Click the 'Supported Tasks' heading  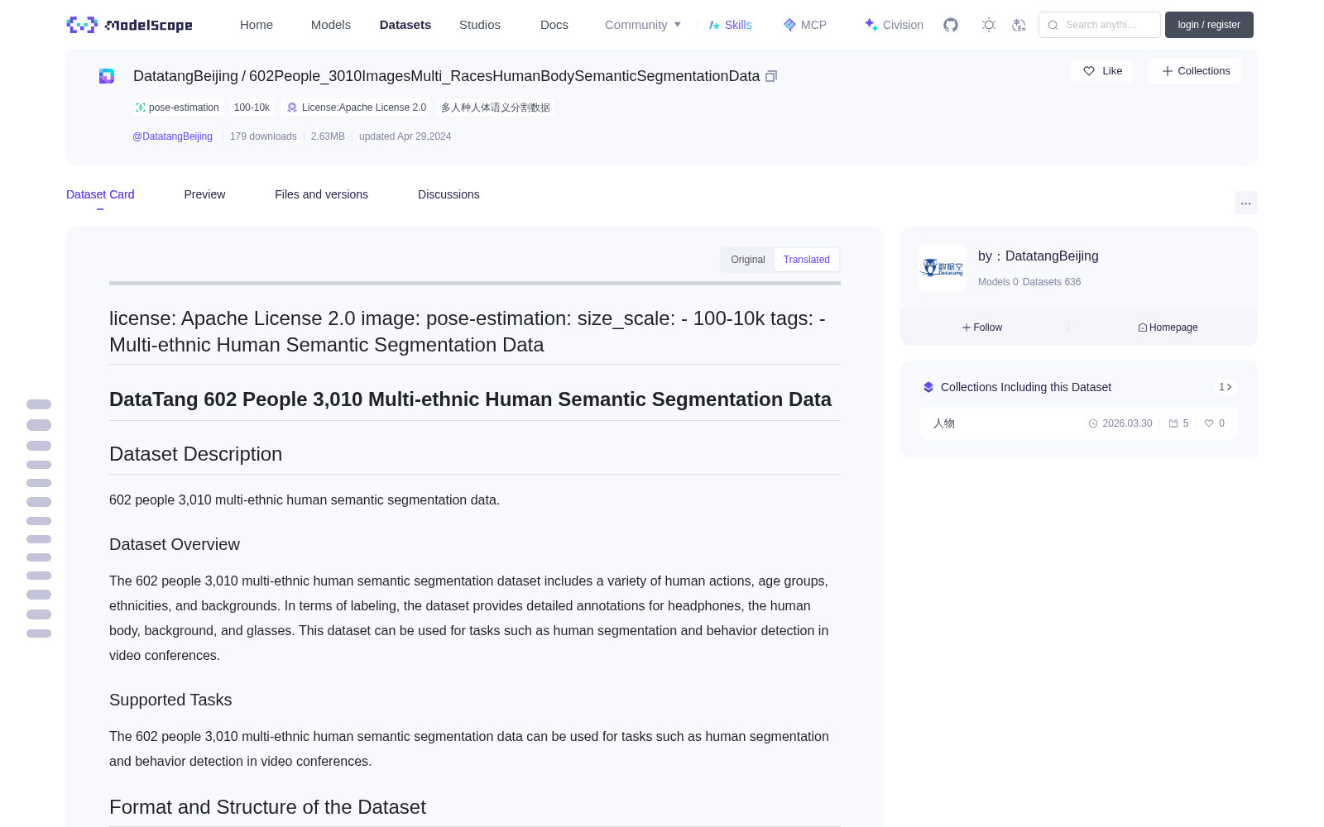click(x=170, y=700)
